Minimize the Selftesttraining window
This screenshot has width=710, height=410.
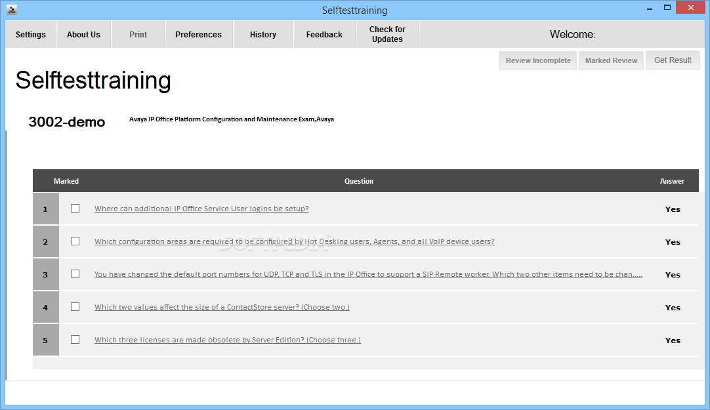click(x=650, y=8)
